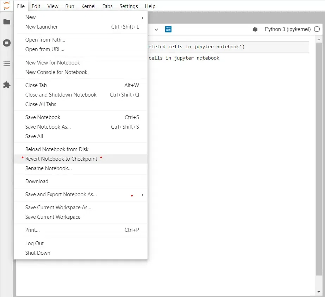
Task: Open the cell type dropdown chevron
Action: point(156,30)
